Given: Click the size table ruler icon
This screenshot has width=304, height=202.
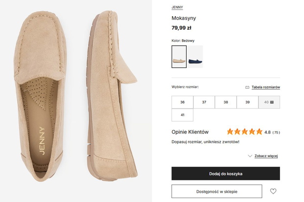Looking at the screenshot, I should click(247, 87).
